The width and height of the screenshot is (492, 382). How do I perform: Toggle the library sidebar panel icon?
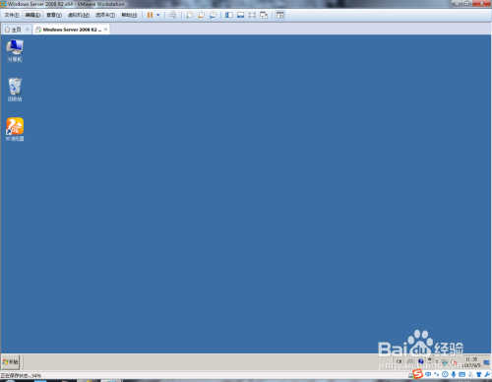[x=229, y=15]
